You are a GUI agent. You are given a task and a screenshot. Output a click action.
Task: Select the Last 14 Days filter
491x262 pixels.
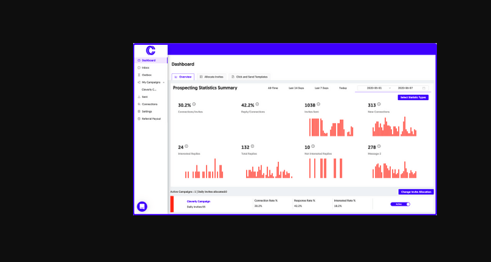click(297, 88)
